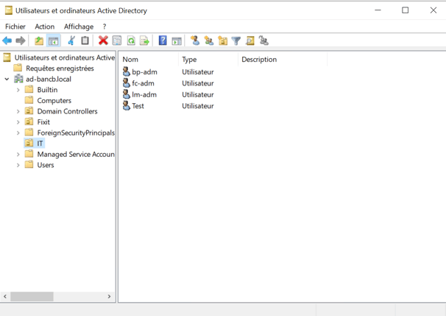
Task: Click the Filter funnel icon
Action: click(236, 41)
